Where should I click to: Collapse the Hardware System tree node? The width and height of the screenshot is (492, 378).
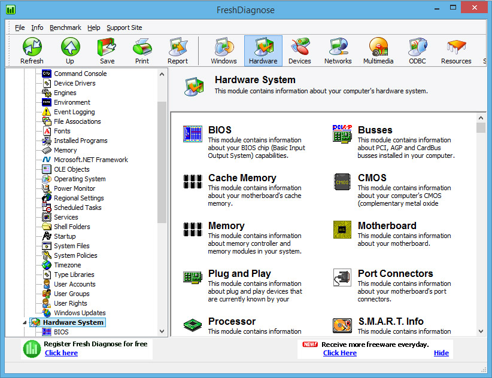pyautogui.click(x=25, y=323)
